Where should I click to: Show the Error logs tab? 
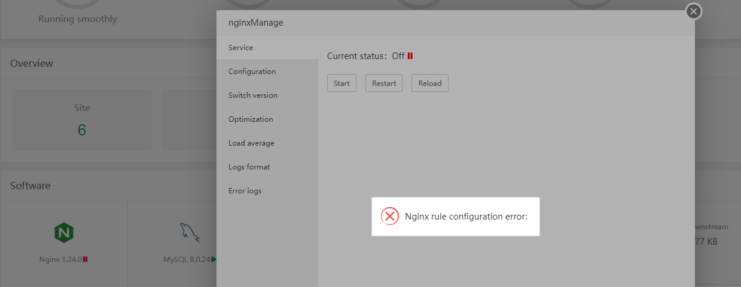(x=245, y=191)
